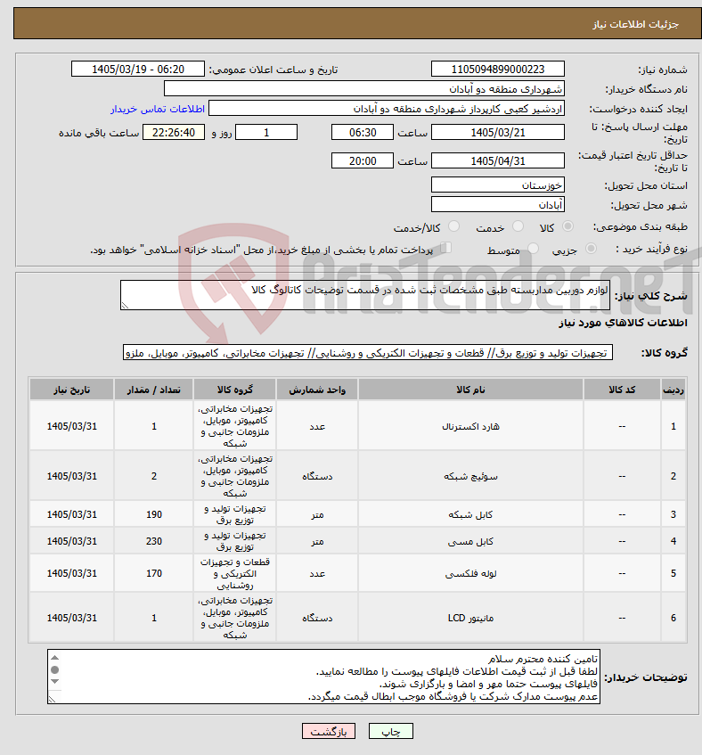Click the remaining time field 22:26:40
This screenshot has height=755, width=702.
coord(174,133)
